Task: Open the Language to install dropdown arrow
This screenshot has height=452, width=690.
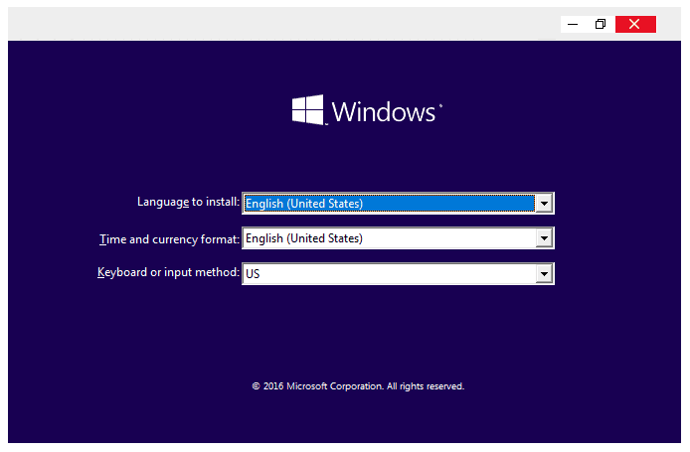Action: (544, 204)
